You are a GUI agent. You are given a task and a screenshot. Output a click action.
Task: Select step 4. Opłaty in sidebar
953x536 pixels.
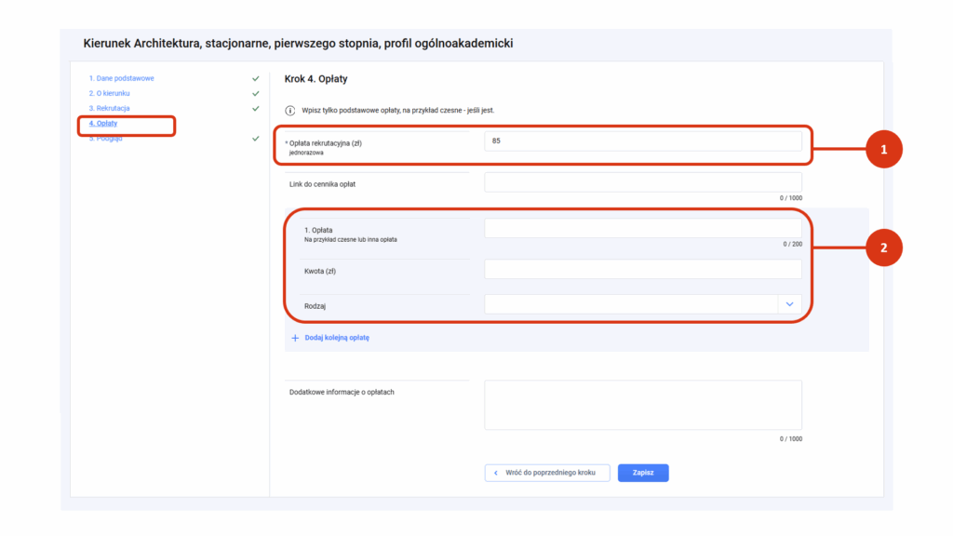tap(103, 124)
